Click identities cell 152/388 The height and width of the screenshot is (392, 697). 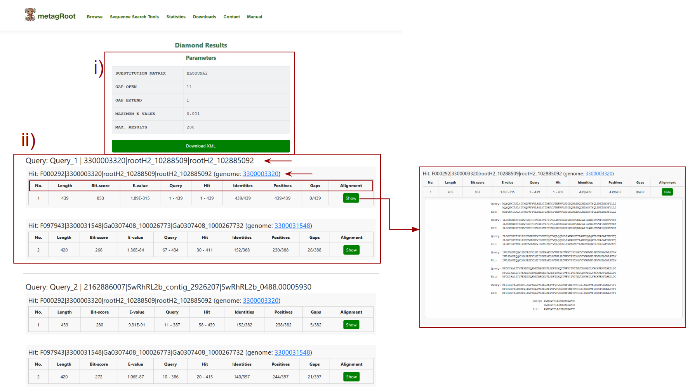pyautogui.click(x=242, y=250)
